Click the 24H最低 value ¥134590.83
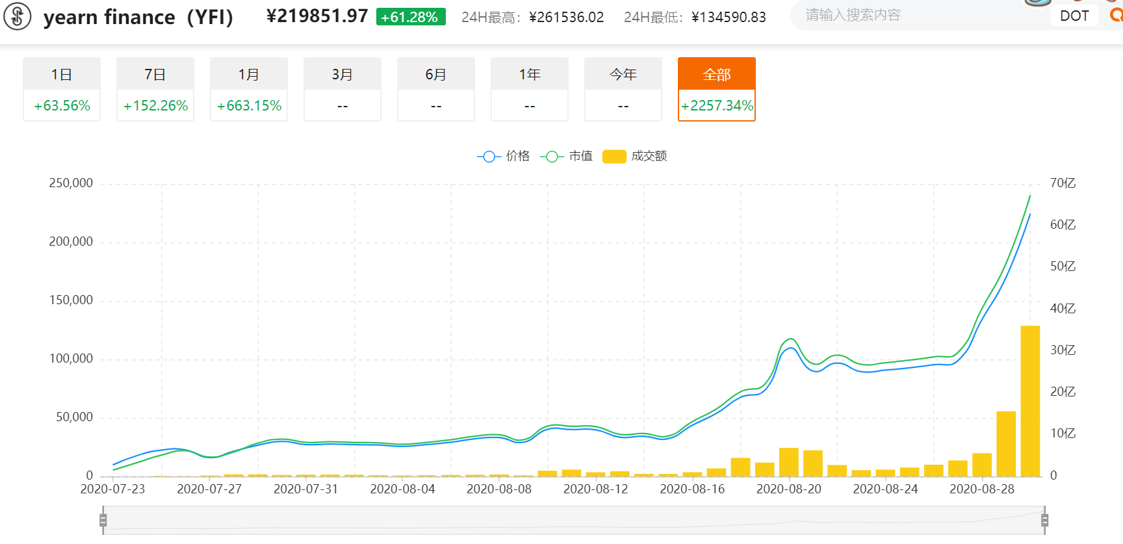Image resolution: width=1123 pixels, height=544 pixels. pyautogui.click(x=729, y=18)
